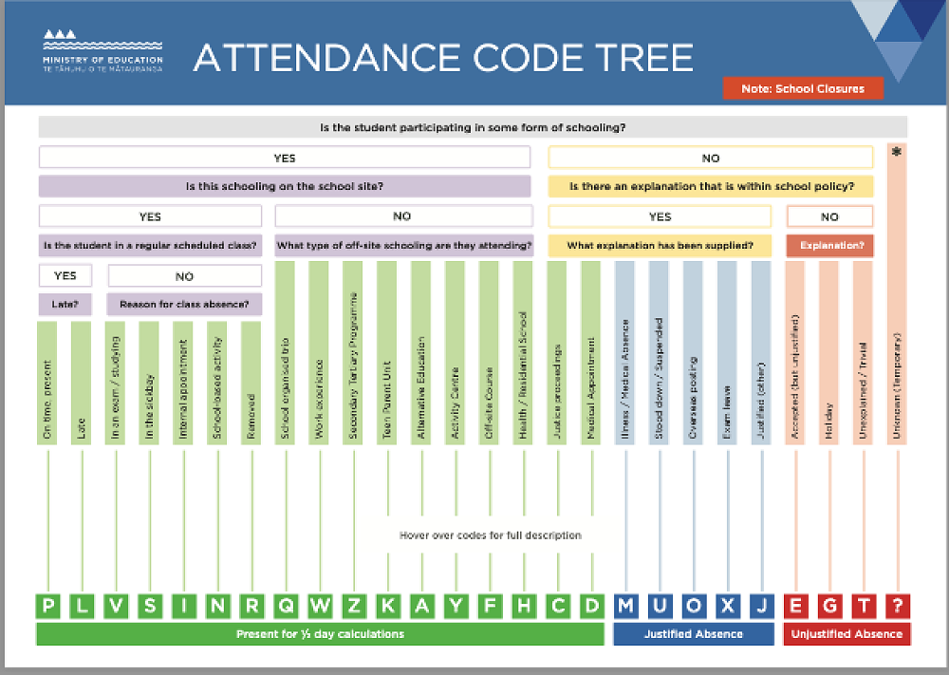Select the red T code box
The height and width of the screenshot is (675, 949).
(x=865, y=606)
